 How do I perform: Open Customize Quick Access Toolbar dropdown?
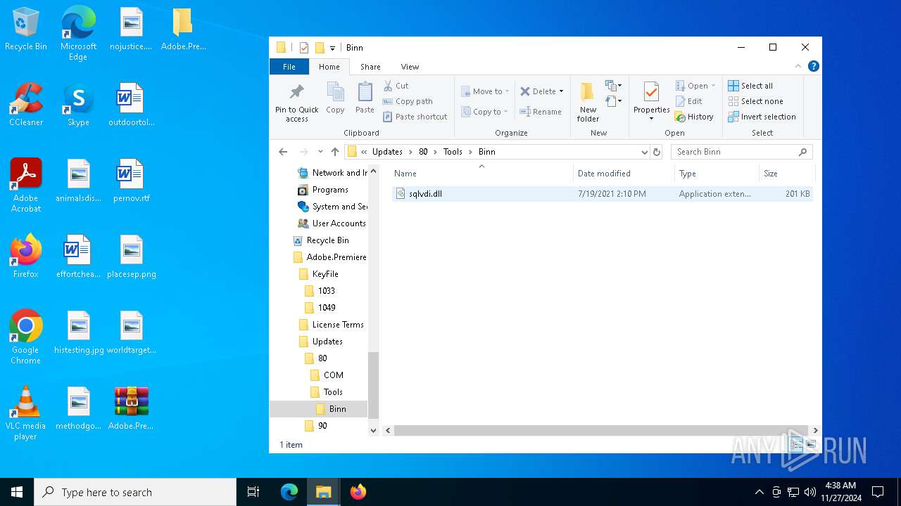coord(332,48)
